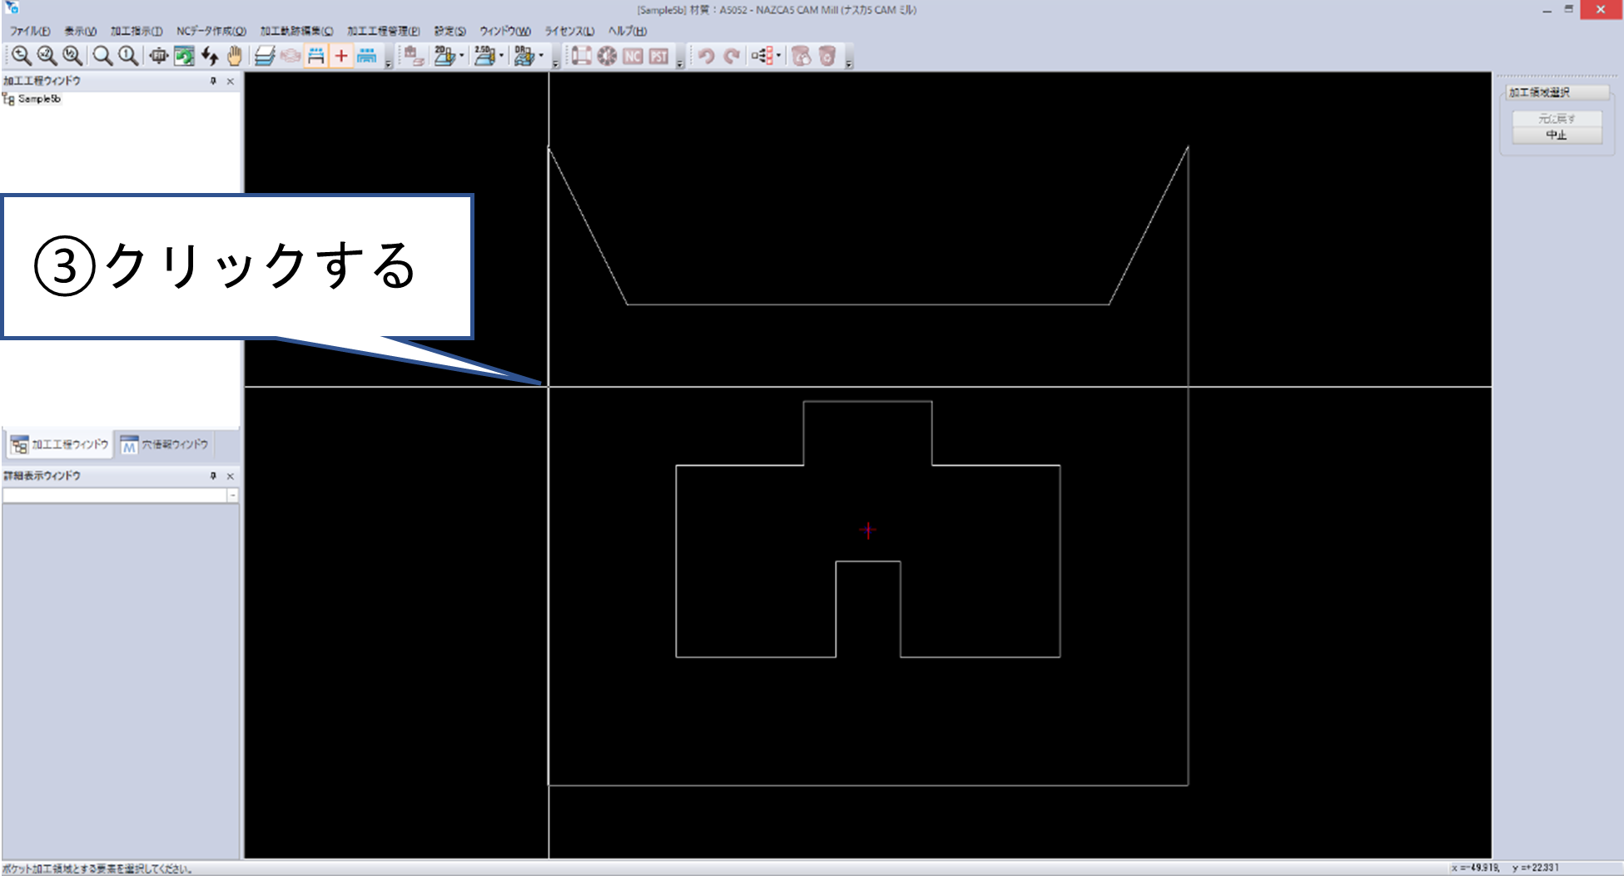Click the 中止 button
Image resolution: width=1624 pixels, height=876 pixels.
point(1556,135)
